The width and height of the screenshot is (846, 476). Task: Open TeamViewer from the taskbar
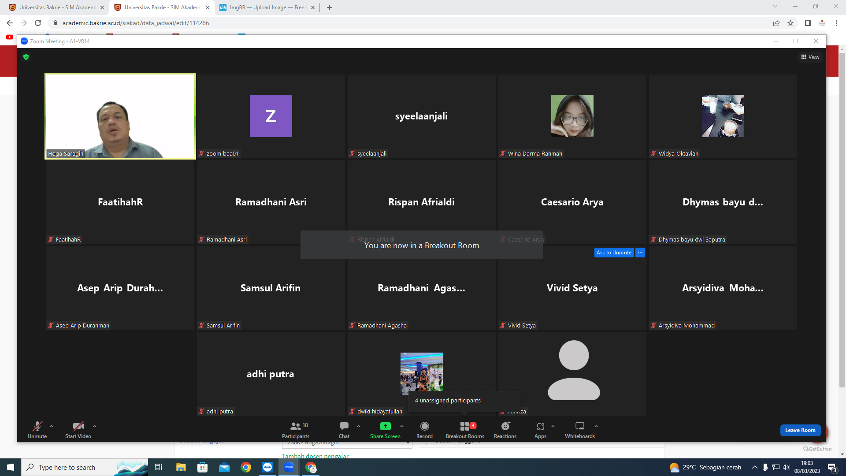(x=267, y=467)
